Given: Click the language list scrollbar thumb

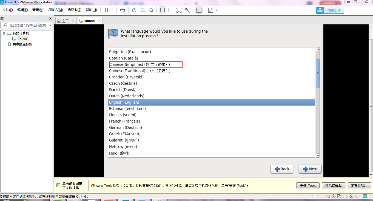Looking at the screenshot, I should (318, 73).
